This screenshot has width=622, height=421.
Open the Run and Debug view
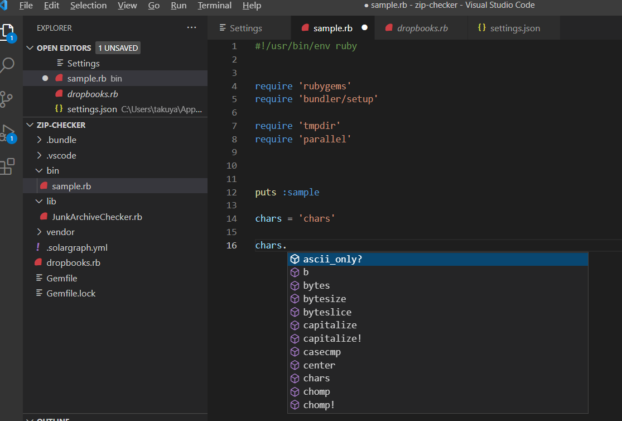coord(8,133)
